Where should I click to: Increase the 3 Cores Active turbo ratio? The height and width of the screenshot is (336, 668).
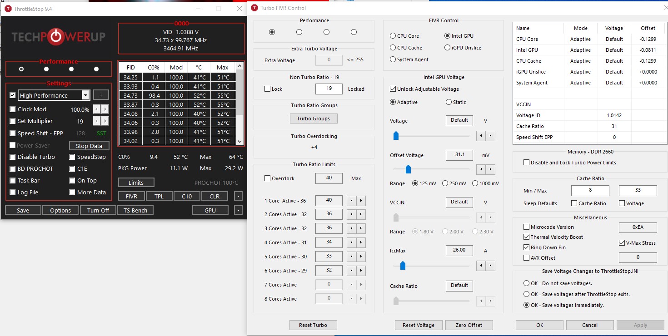click(x=361, y=228)
